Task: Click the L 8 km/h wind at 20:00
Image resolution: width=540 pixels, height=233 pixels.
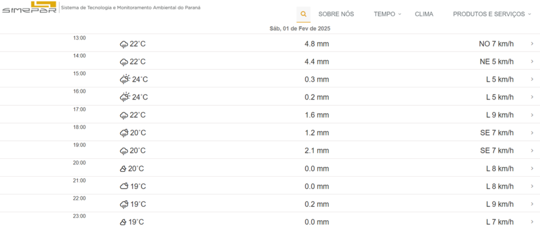Action: point(500,169)
